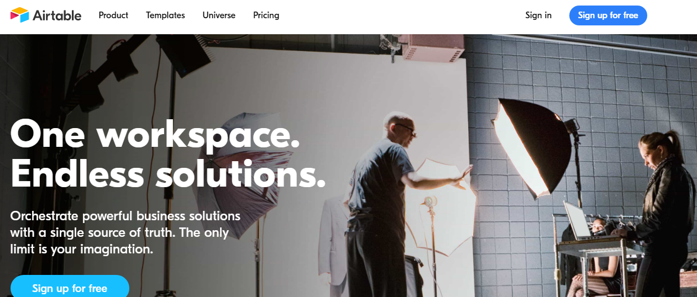Click the hero Sign up for free button
This screenshot has width=697, height=297.
click(x=70, y=288)
